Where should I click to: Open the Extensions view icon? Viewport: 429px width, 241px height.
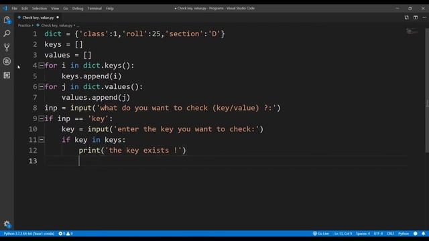click(7, 75)
